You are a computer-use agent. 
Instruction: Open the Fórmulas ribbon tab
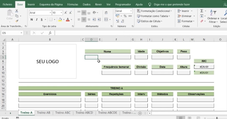[x=72, y=5]
